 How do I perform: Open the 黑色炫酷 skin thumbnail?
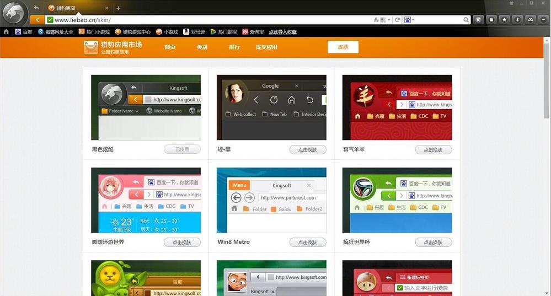[x=146, y=107]
